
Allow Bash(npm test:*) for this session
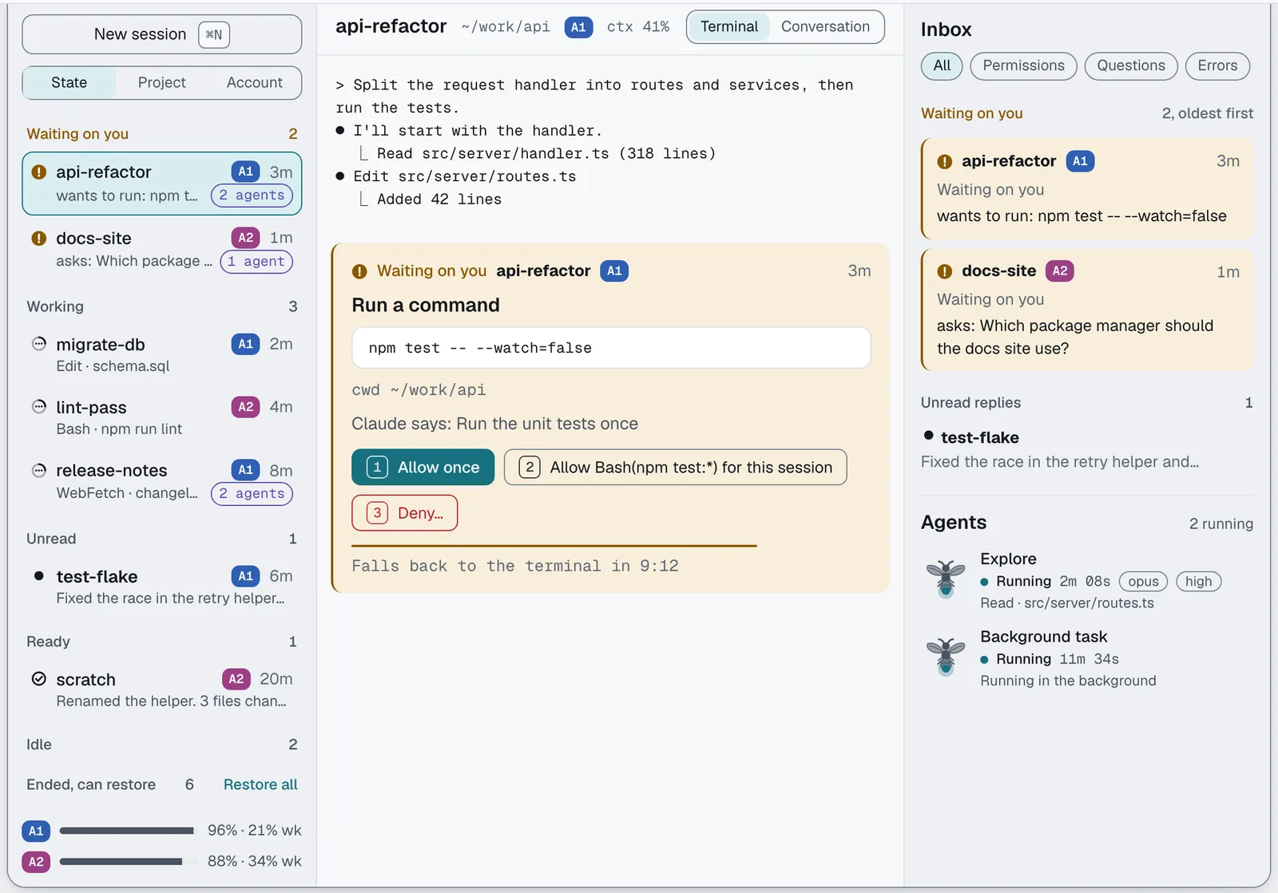pos(675,468)
